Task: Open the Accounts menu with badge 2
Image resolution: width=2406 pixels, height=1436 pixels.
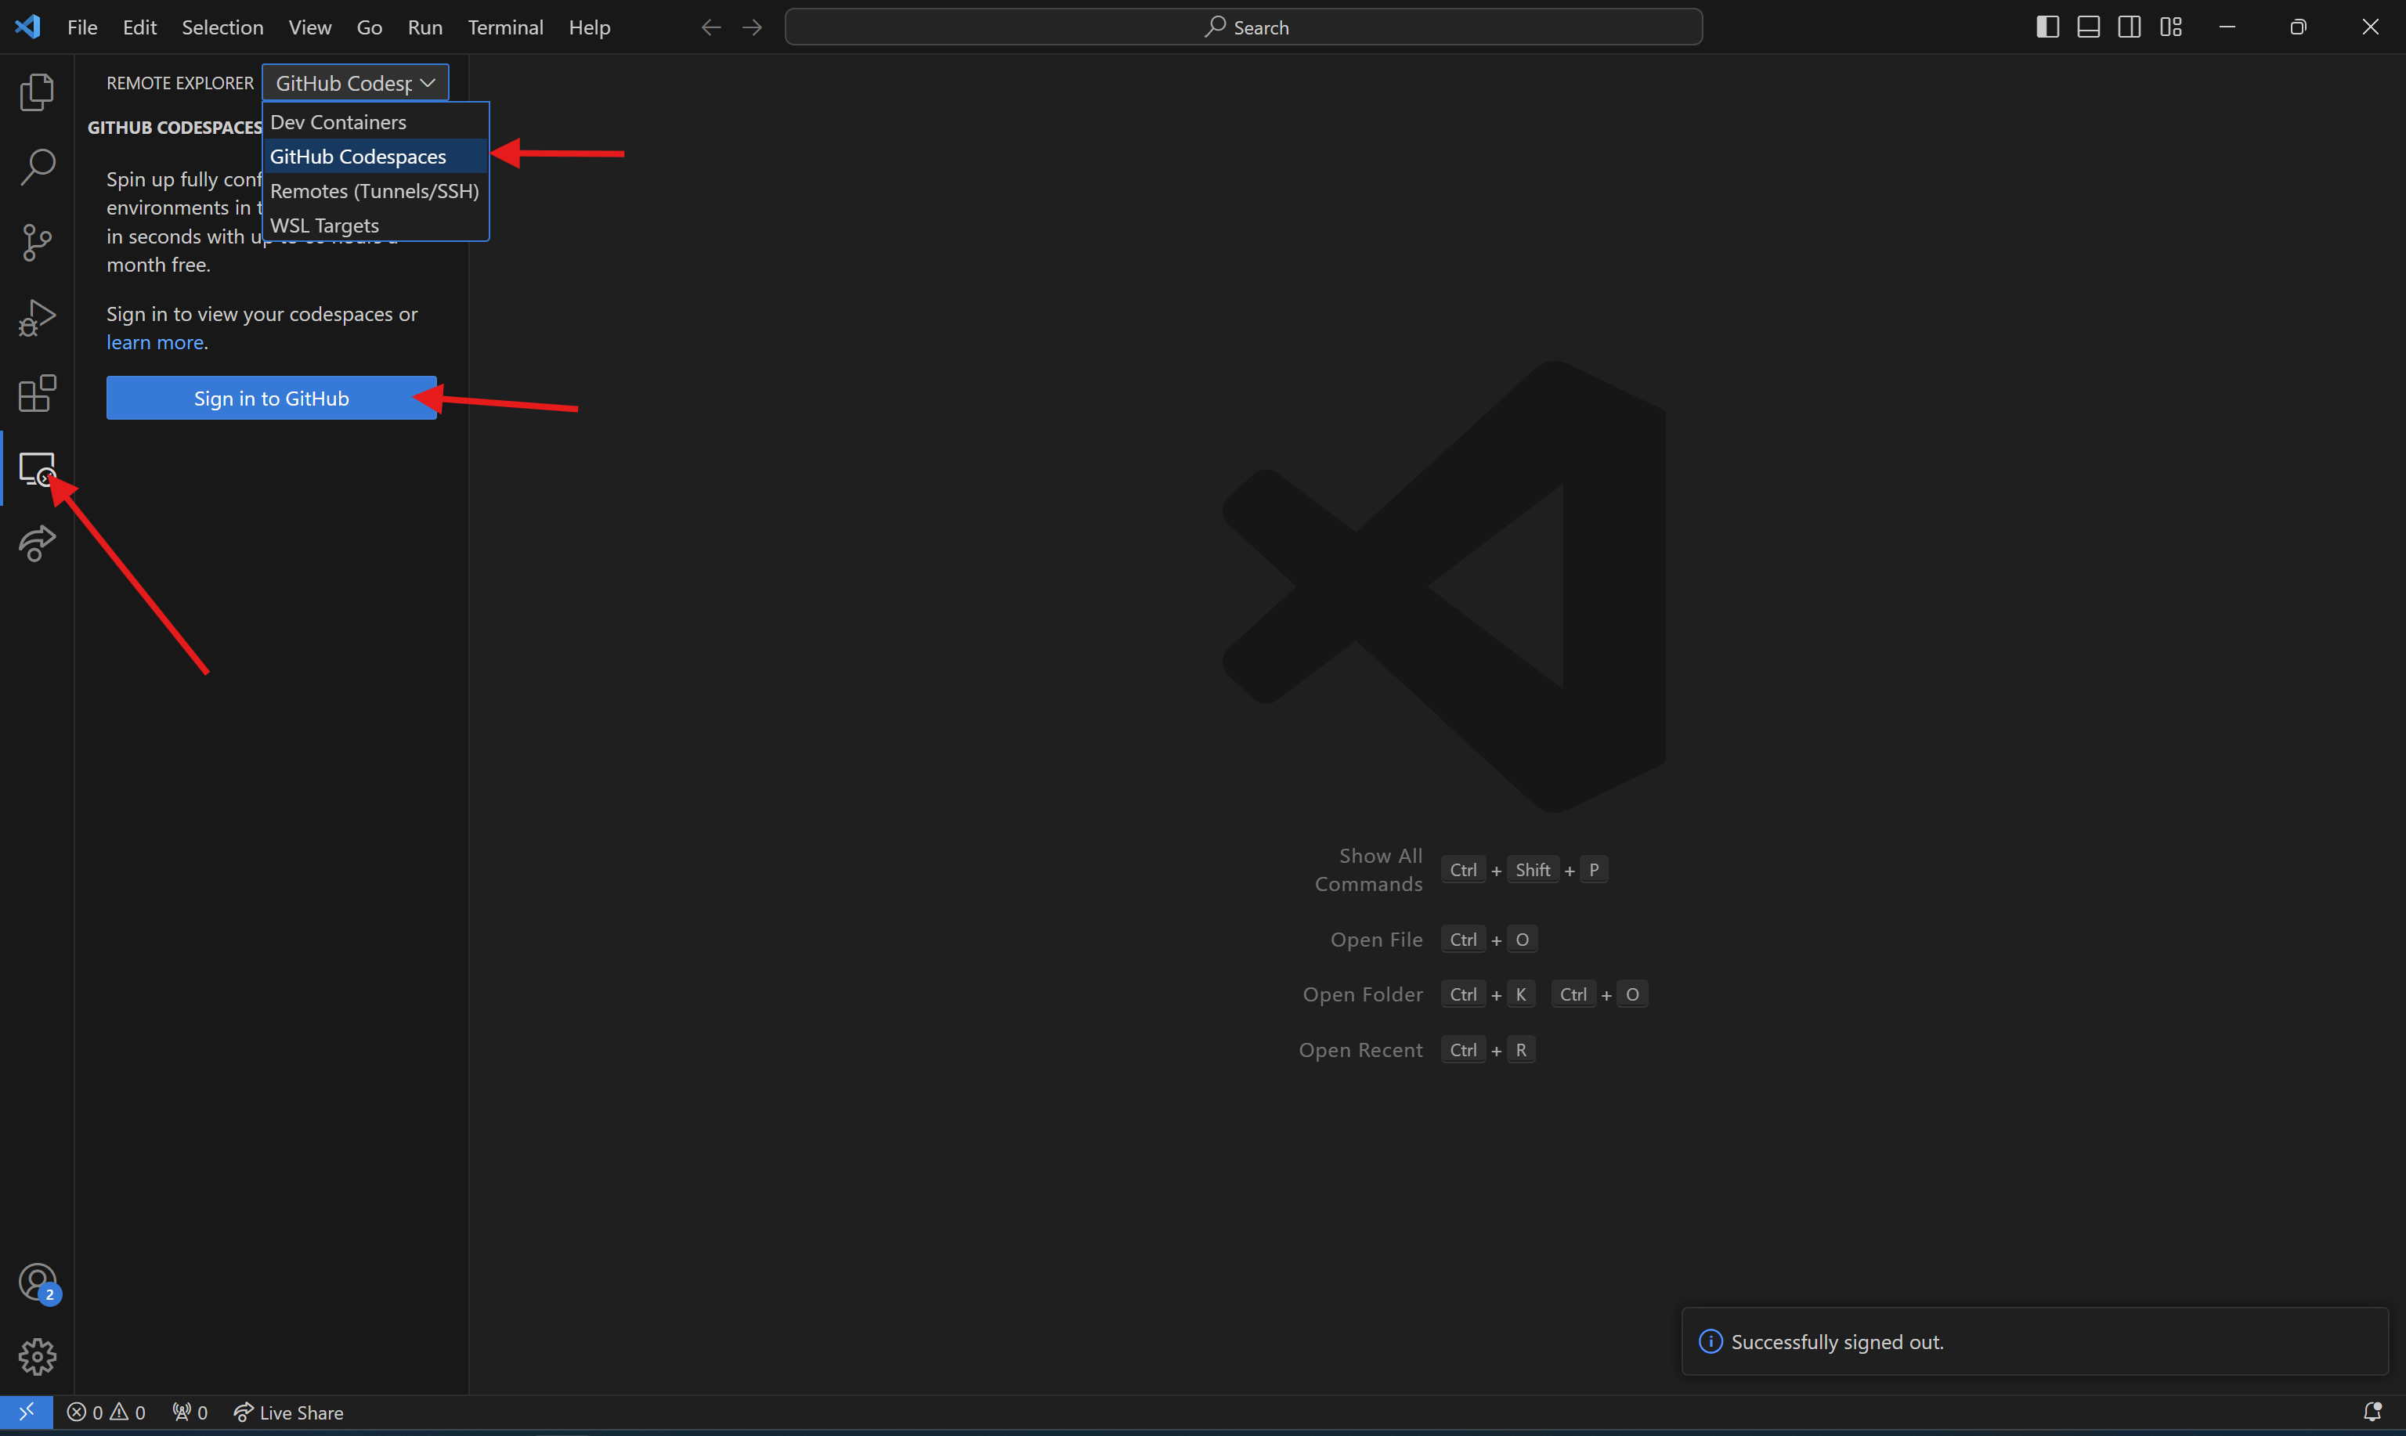Action: pos(37,1283)
